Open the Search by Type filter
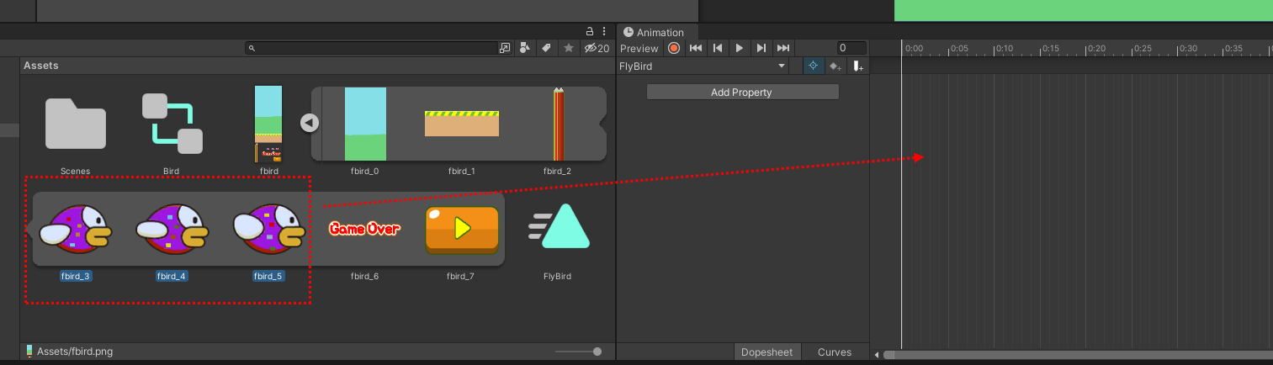 pyautogui.click(x=525, y=48)
